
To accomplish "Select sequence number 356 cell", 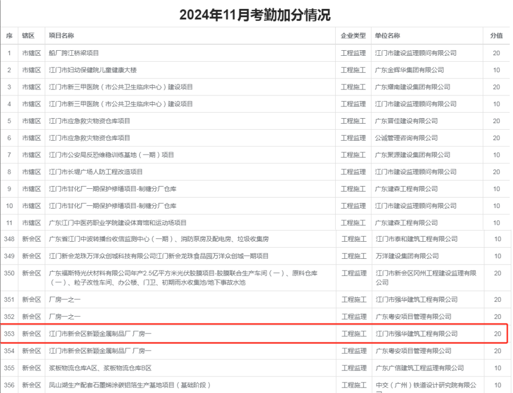I will tap(9, 385).
